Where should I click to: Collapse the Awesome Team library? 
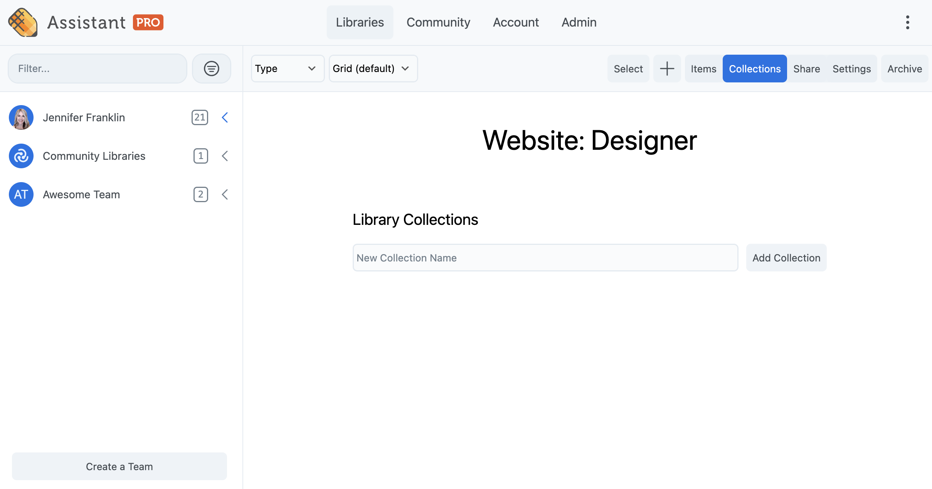[x=225, y=194]
